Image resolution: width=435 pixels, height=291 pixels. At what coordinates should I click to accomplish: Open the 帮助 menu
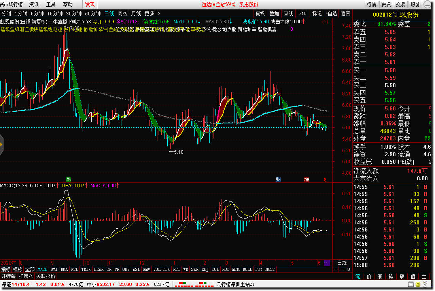[x=68, y=4]
